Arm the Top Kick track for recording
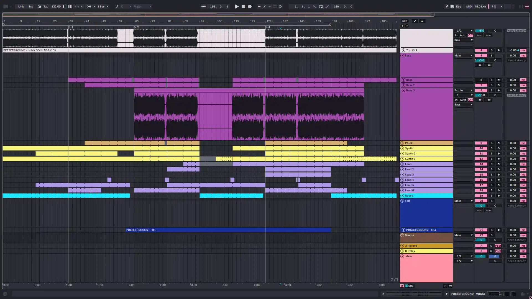The width and height of the screenshot is (532, 299). pos(498,50)
